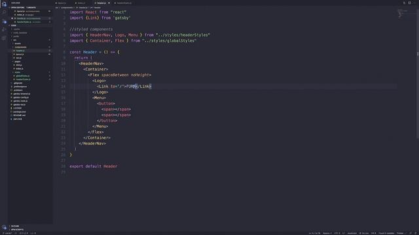Expand the NPM SCRIPTS section

pos(17,229)
